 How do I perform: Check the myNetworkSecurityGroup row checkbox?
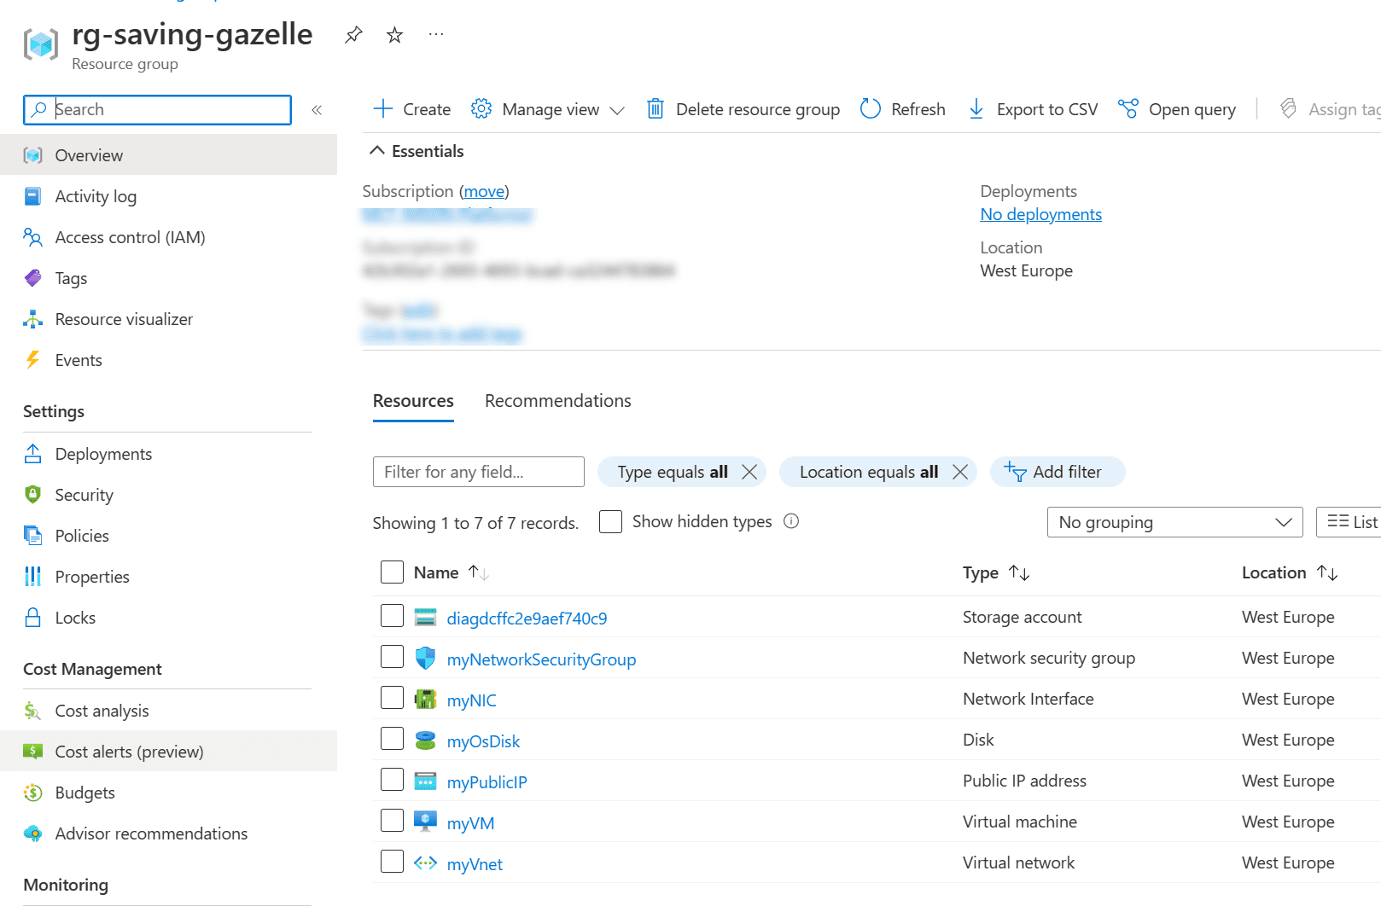392,657
